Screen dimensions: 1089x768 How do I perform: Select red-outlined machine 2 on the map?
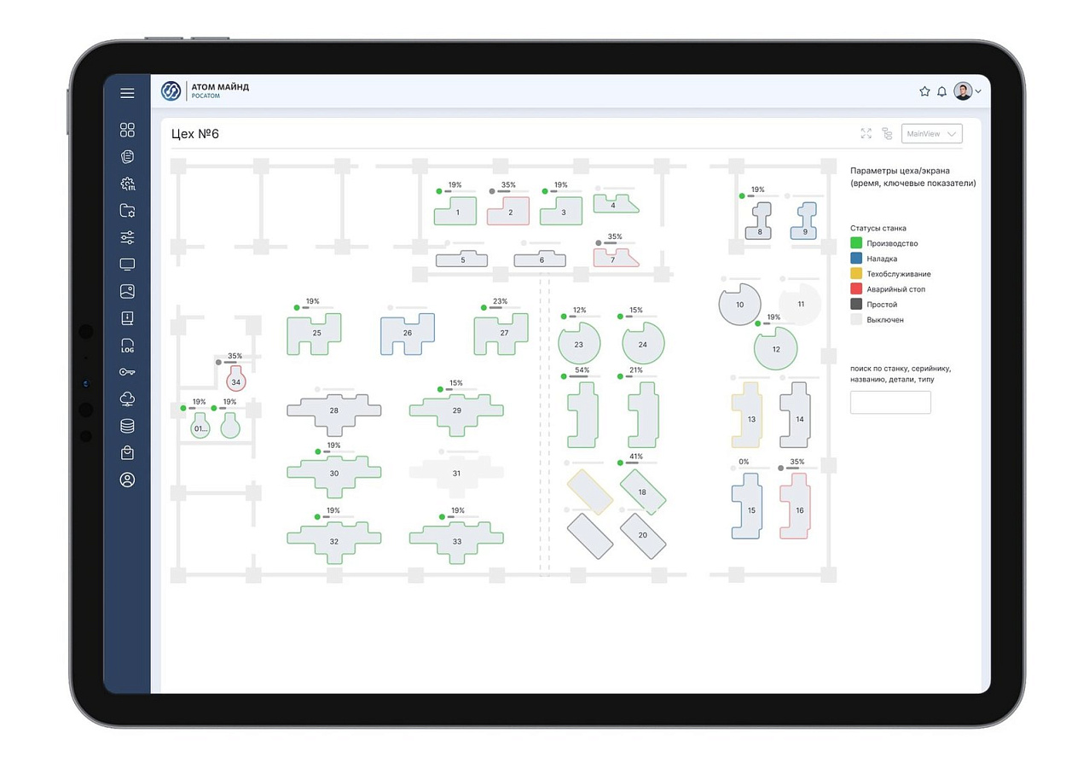[x=509, y=211]
